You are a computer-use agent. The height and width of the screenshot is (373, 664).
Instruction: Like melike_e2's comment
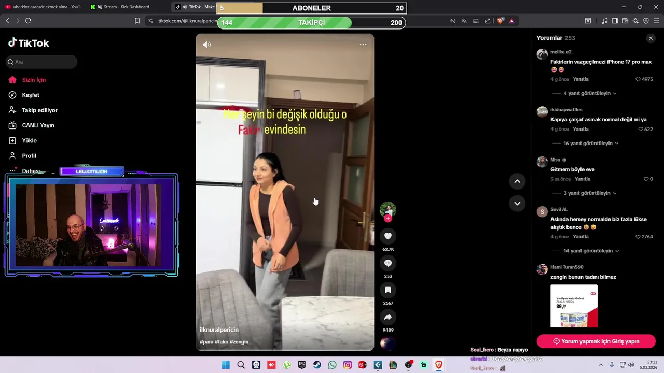[x=639, y=79]
